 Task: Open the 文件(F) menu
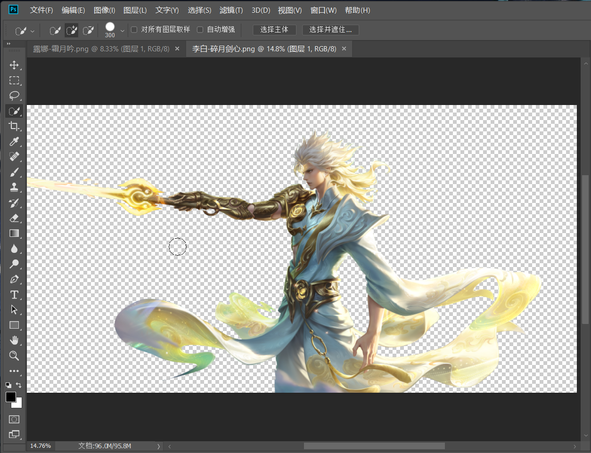tap(41, 10)
